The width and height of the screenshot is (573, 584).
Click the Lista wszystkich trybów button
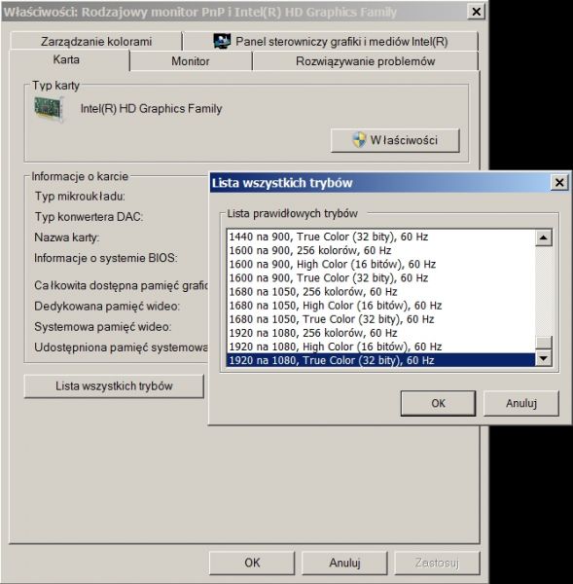click(114, 385)
